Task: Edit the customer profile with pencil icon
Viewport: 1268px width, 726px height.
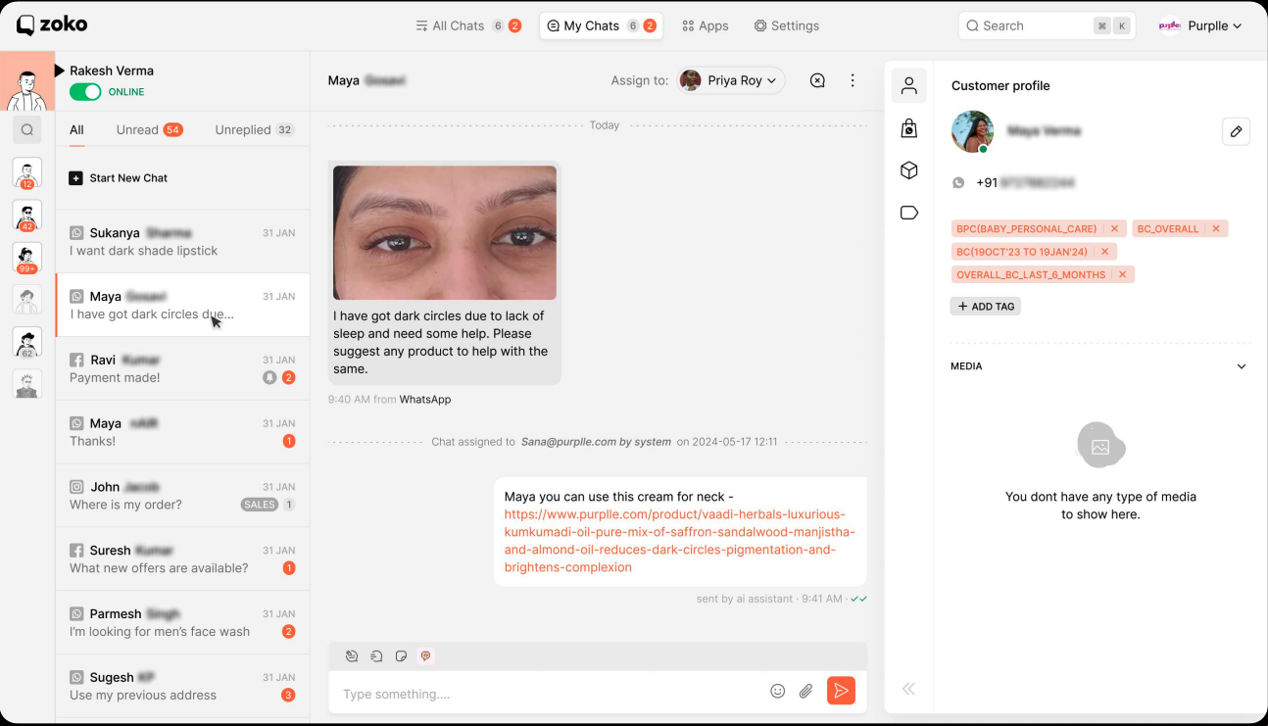Action: pos(1236,131)
